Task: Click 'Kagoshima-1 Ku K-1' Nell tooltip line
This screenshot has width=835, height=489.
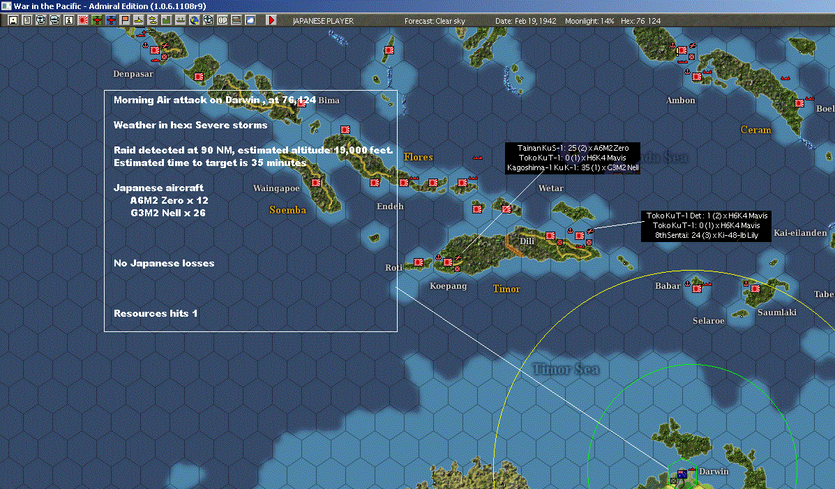Action: pos(573,167)
